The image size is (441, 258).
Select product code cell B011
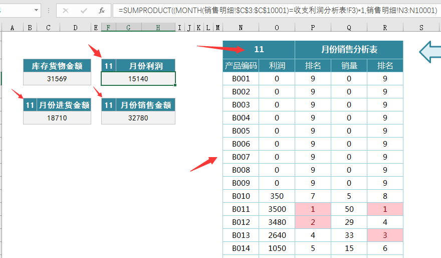[x=241, y=209]
